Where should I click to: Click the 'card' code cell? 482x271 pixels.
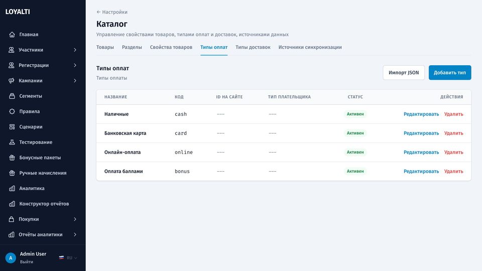(x=181, y=133)
